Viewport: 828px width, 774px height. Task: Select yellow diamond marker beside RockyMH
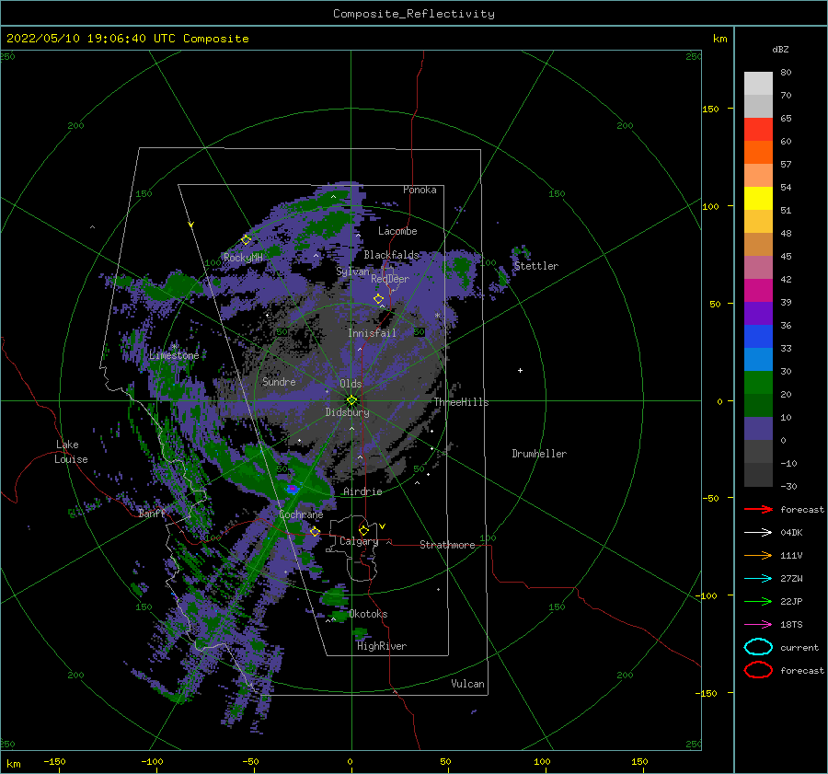(x=246, y=240)
